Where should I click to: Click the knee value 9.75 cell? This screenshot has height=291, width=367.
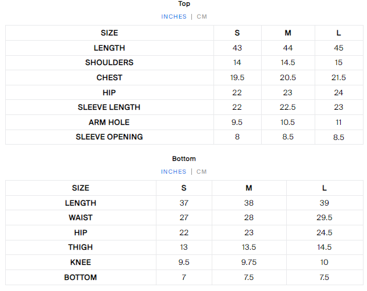pos(249,263)
